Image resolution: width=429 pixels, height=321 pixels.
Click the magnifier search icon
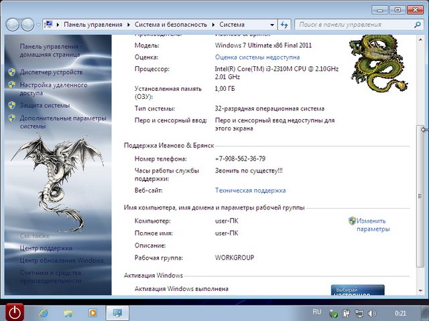[x=417, y=25]
